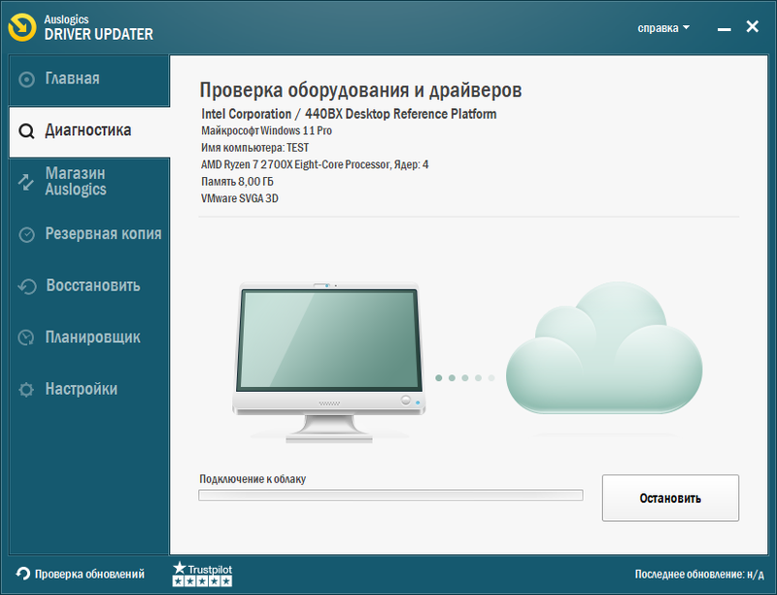Click the Резервная копия clock-check icon
Image resolution: width=777 pixels, height=595 pixels.
point(26,234)
